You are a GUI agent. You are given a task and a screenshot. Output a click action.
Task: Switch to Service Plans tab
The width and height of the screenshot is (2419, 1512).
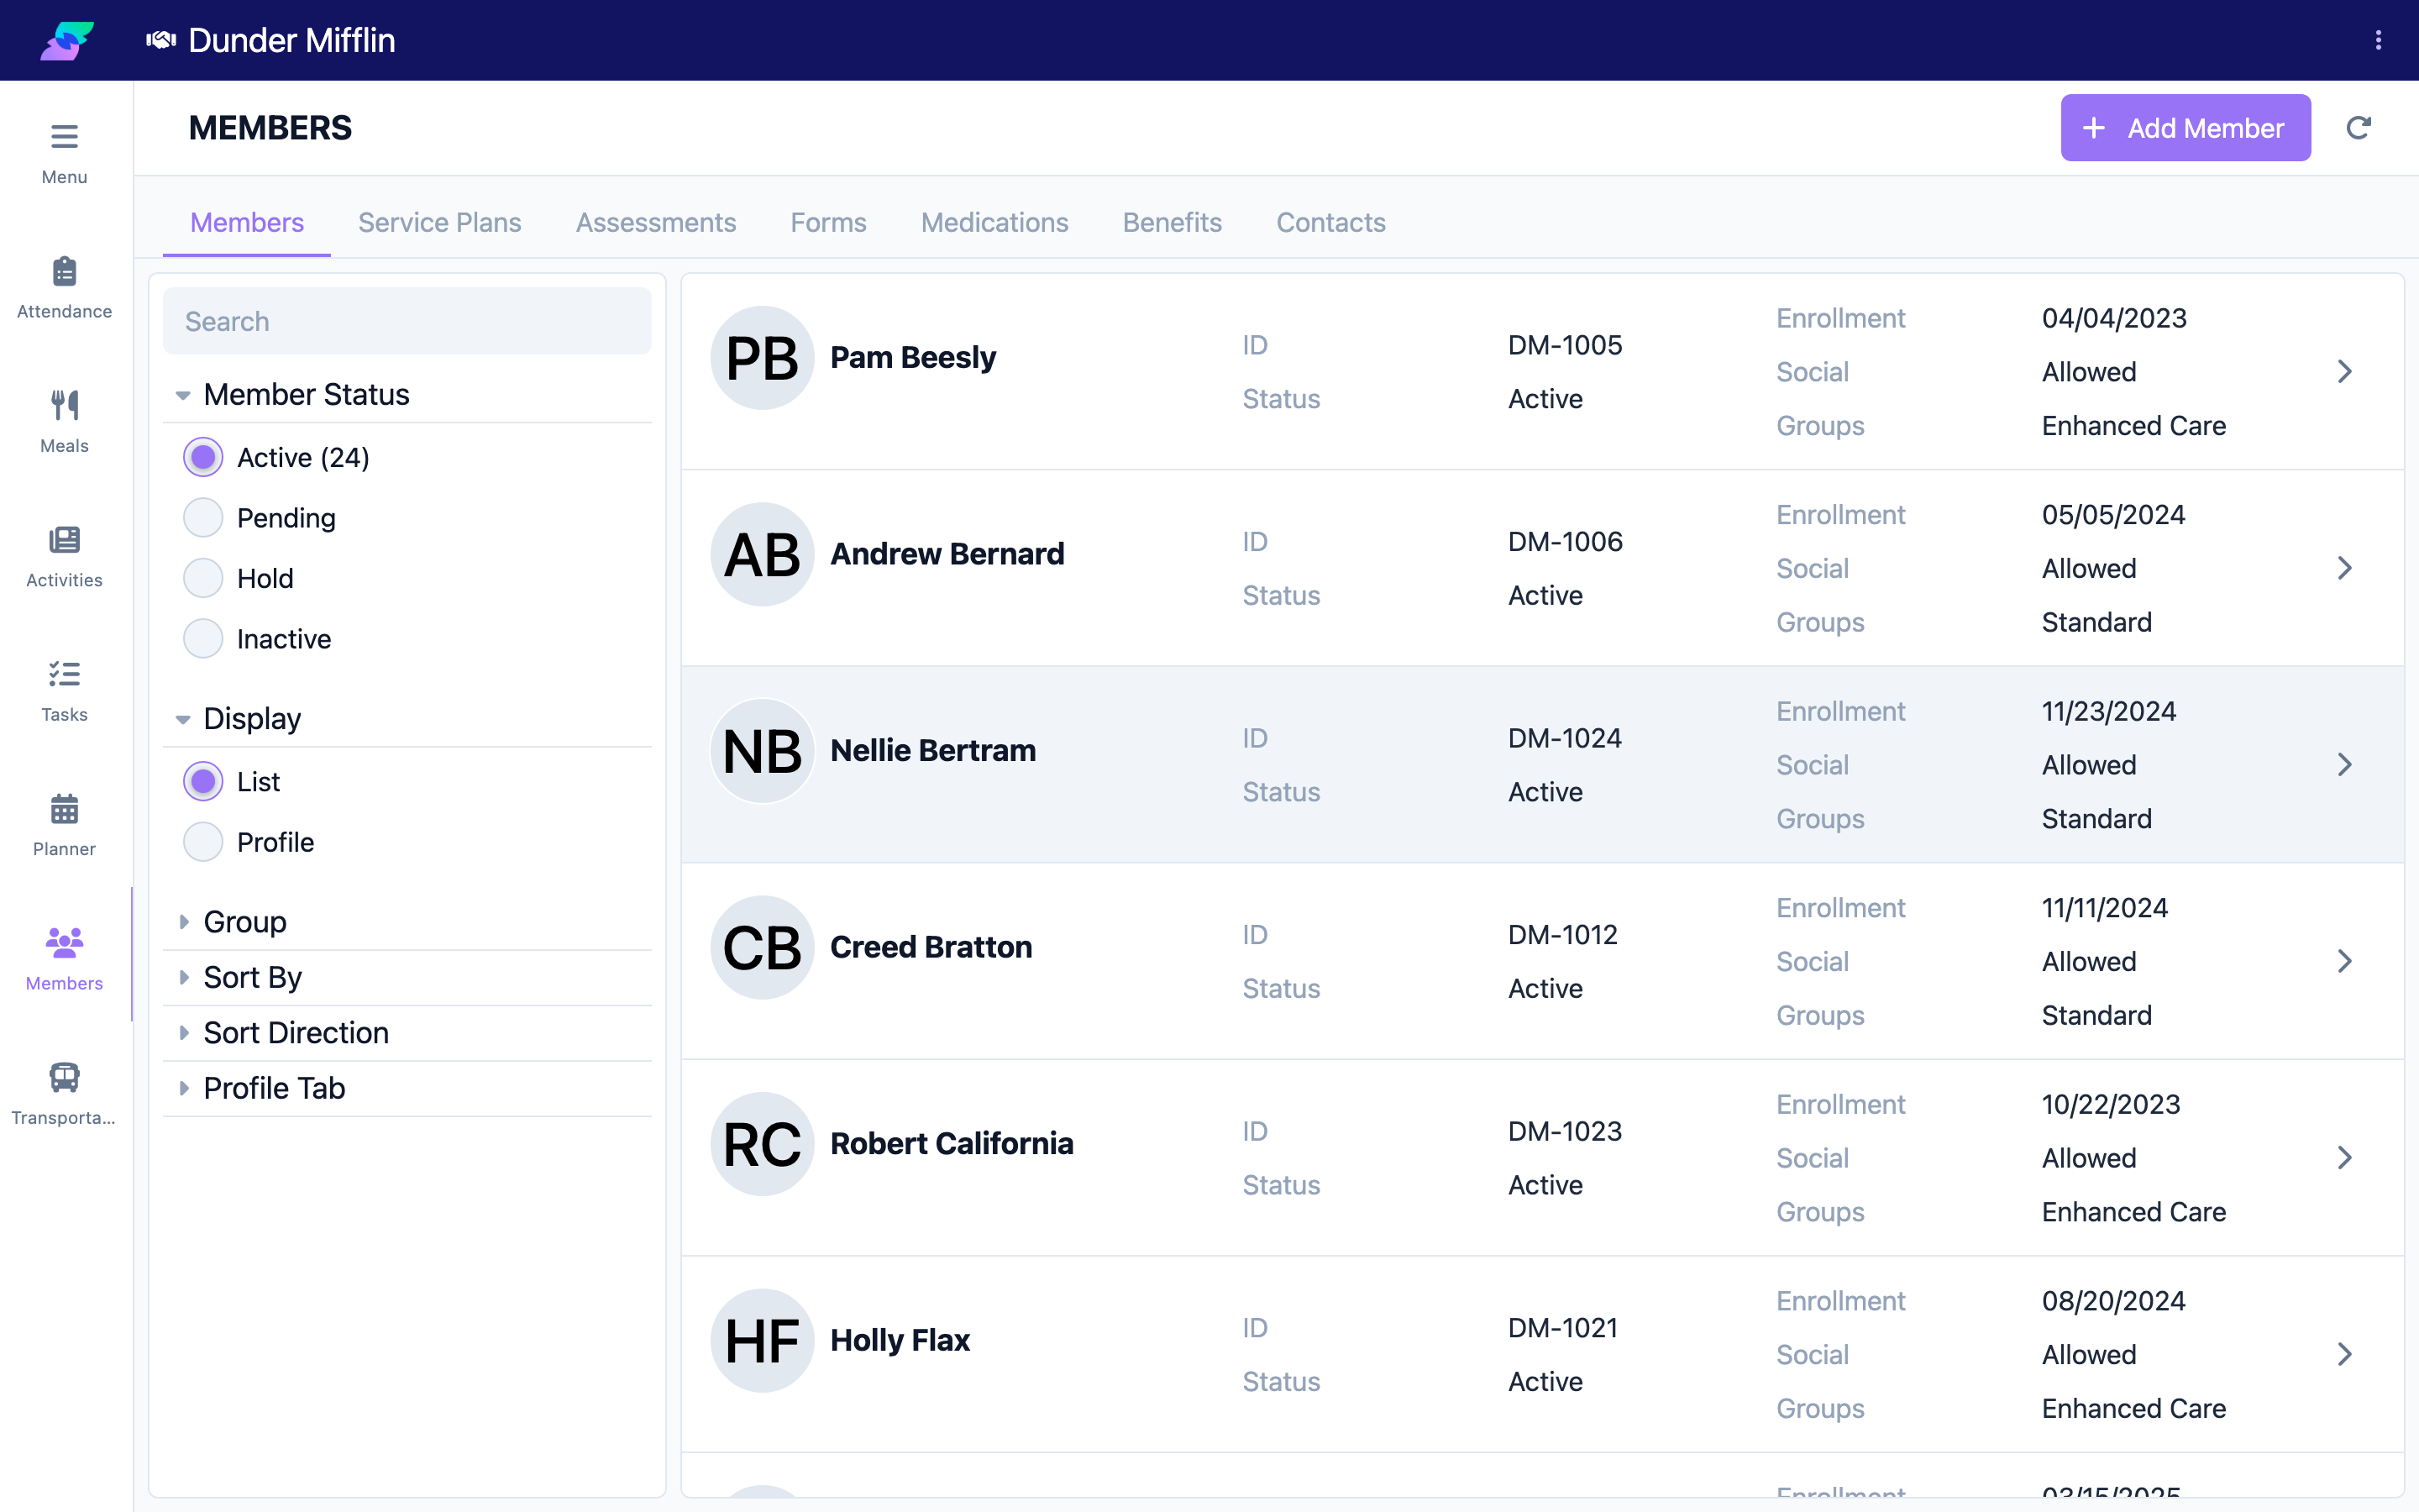tap(440, 222)
